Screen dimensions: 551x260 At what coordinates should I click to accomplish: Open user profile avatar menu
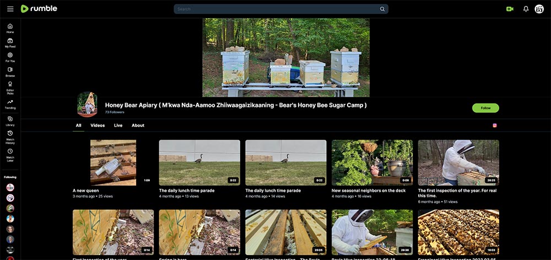pos(539,9)
